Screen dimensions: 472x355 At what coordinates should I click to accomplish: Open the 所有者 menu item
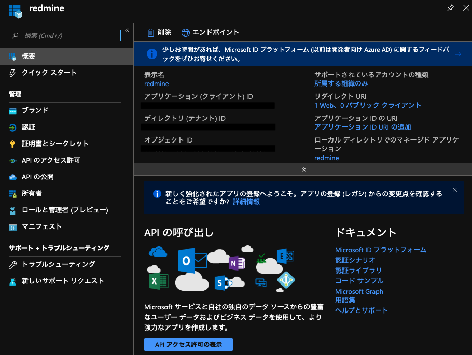click(x=66, y=193)
